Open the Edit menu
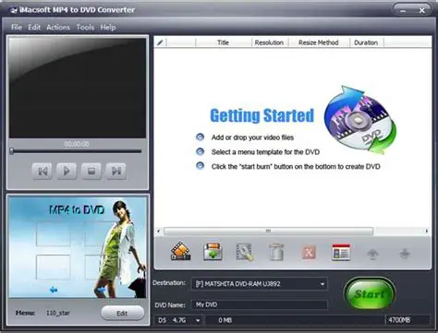Screen dimensions: 438x333 pos(34,27)
